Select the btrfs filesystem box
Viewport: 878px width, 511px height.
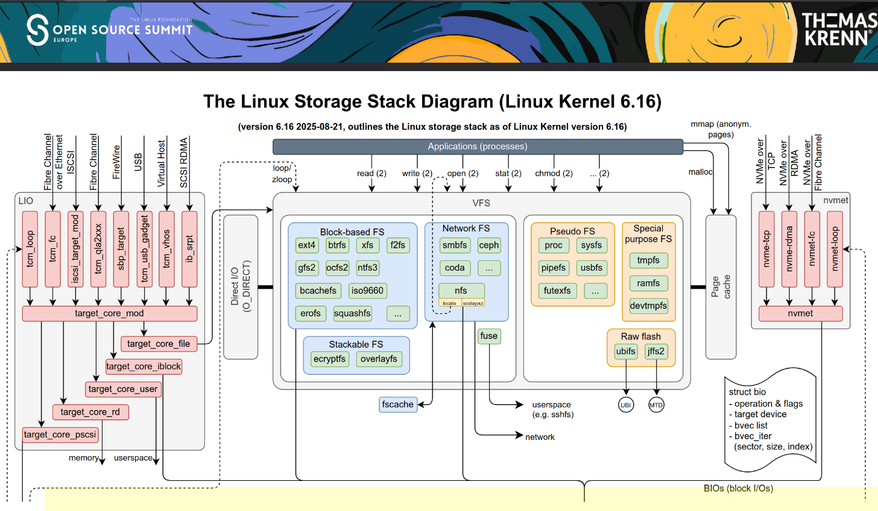click(337, 245)
